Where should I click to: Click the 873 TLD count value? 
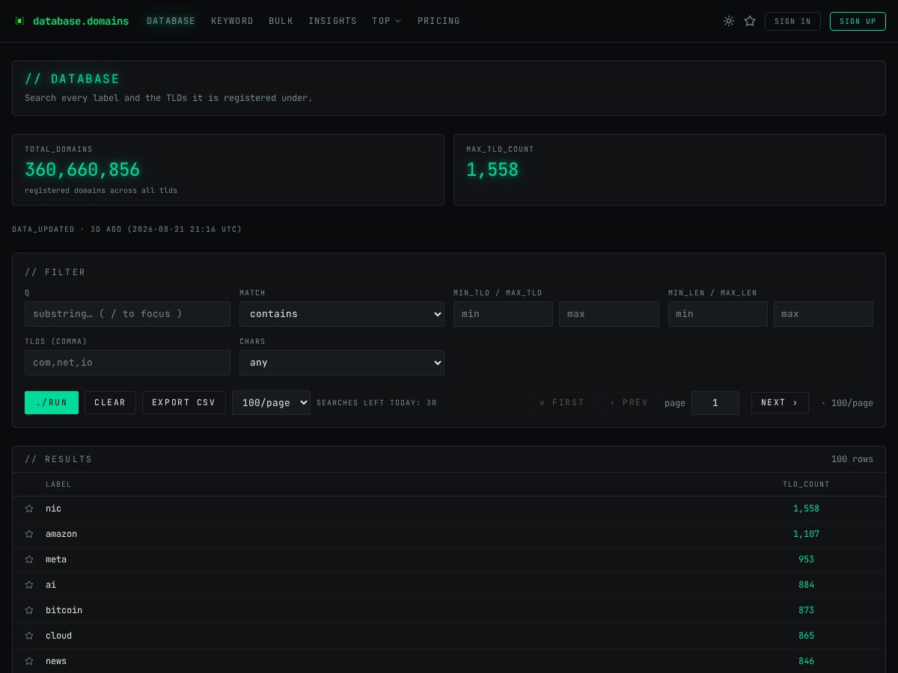806,610
